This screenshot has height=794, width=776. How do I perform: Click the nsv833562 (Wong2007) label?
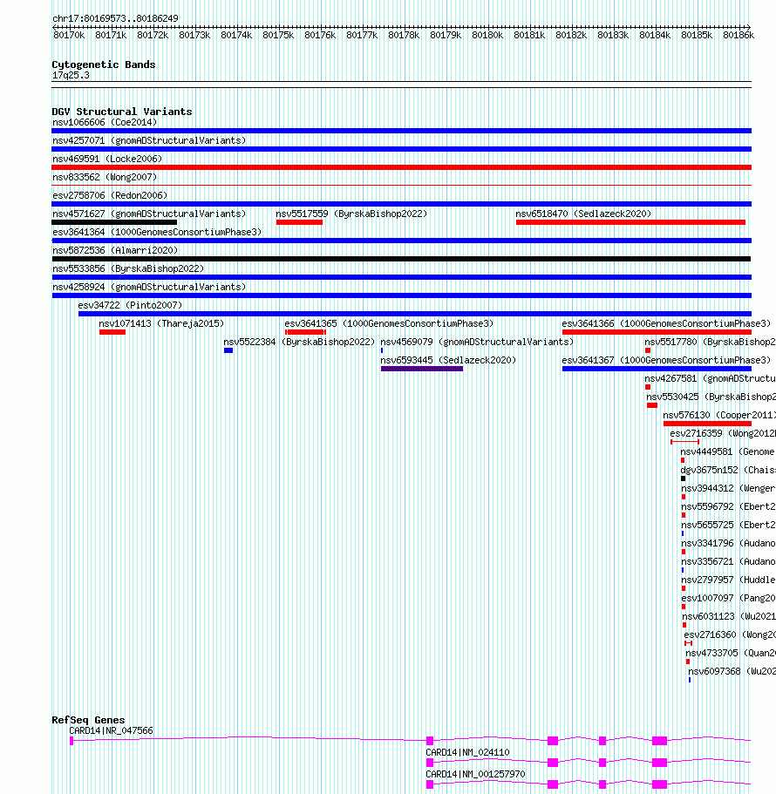(105, 177)
